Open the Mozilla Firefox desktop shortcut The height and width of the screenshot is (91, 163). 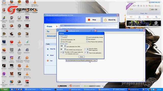click(11, 2)
